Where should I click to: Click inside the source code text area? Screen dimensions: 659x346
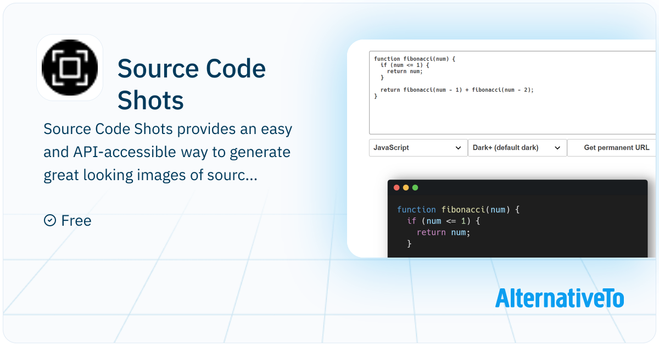point(513,93)
